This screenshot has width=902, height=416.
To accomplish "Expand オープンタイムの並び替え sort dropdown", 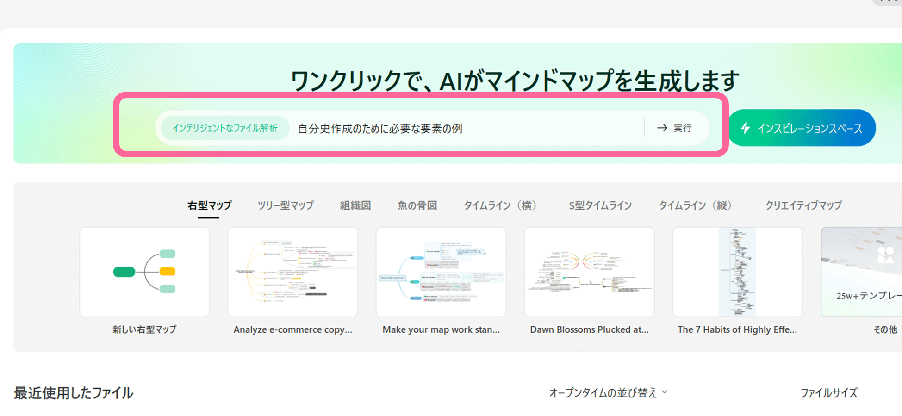I will click(608, 393).
